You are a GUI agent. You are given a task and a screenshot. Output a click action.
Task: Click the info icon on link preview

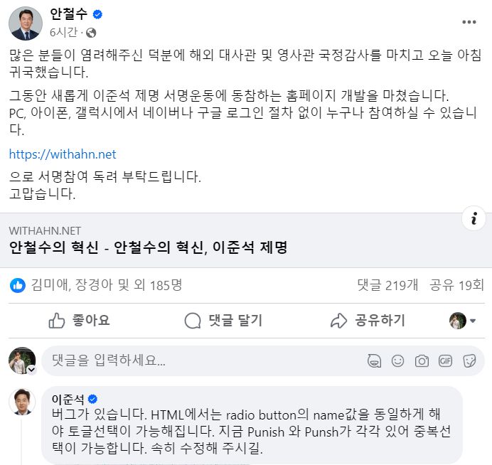click(x=474, y=219)
